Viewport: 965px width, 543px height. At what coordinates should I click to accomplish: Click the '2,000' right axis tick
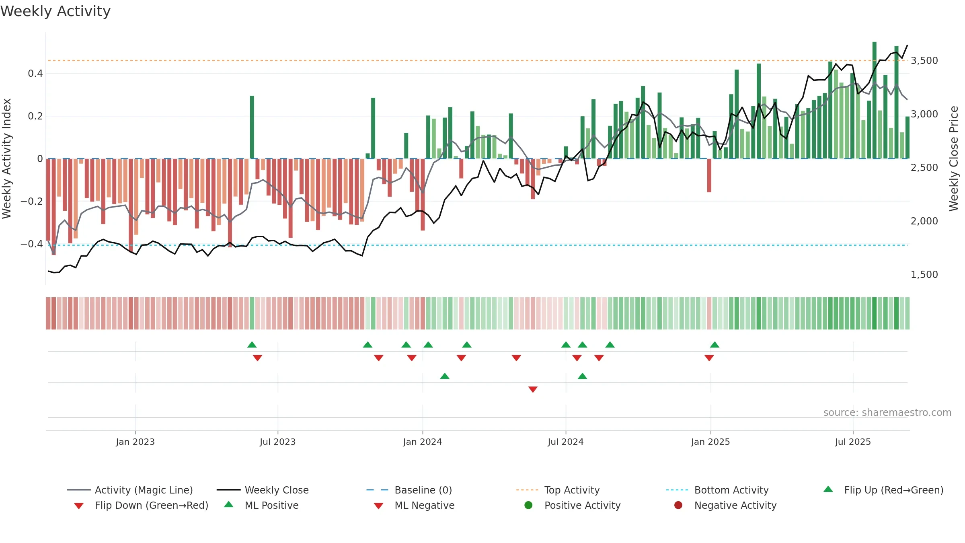click(924, 221)
